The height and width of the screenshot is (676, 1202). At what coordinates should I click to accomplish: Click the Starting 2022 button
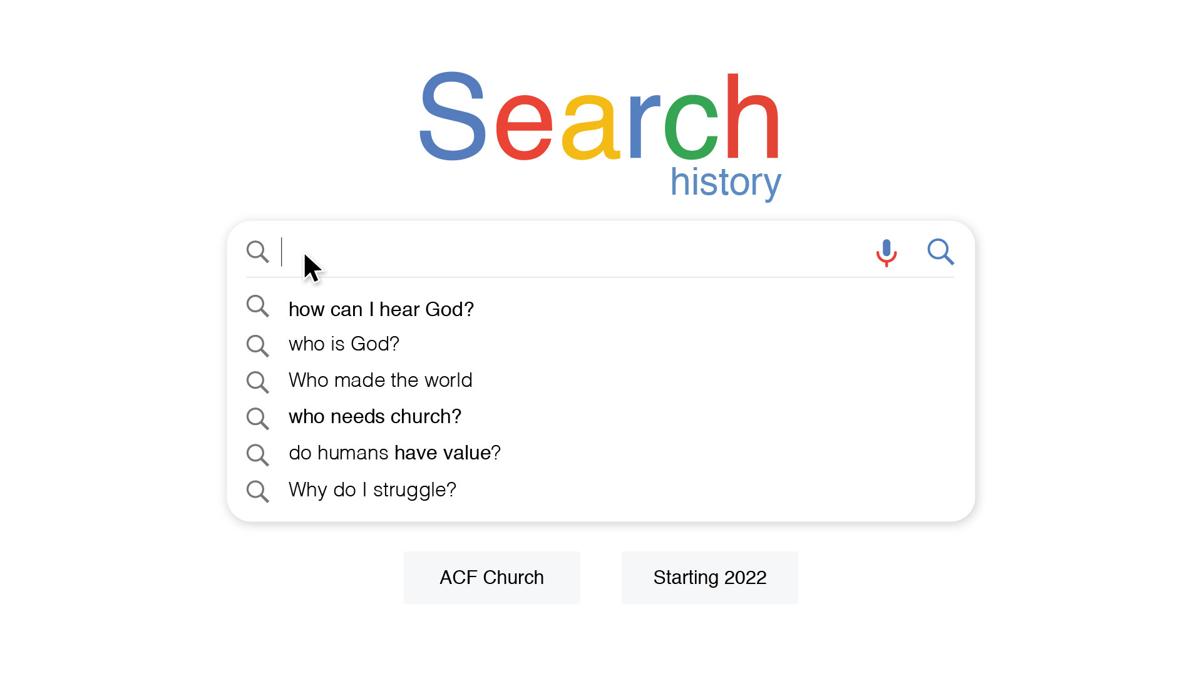coord(710,577)
